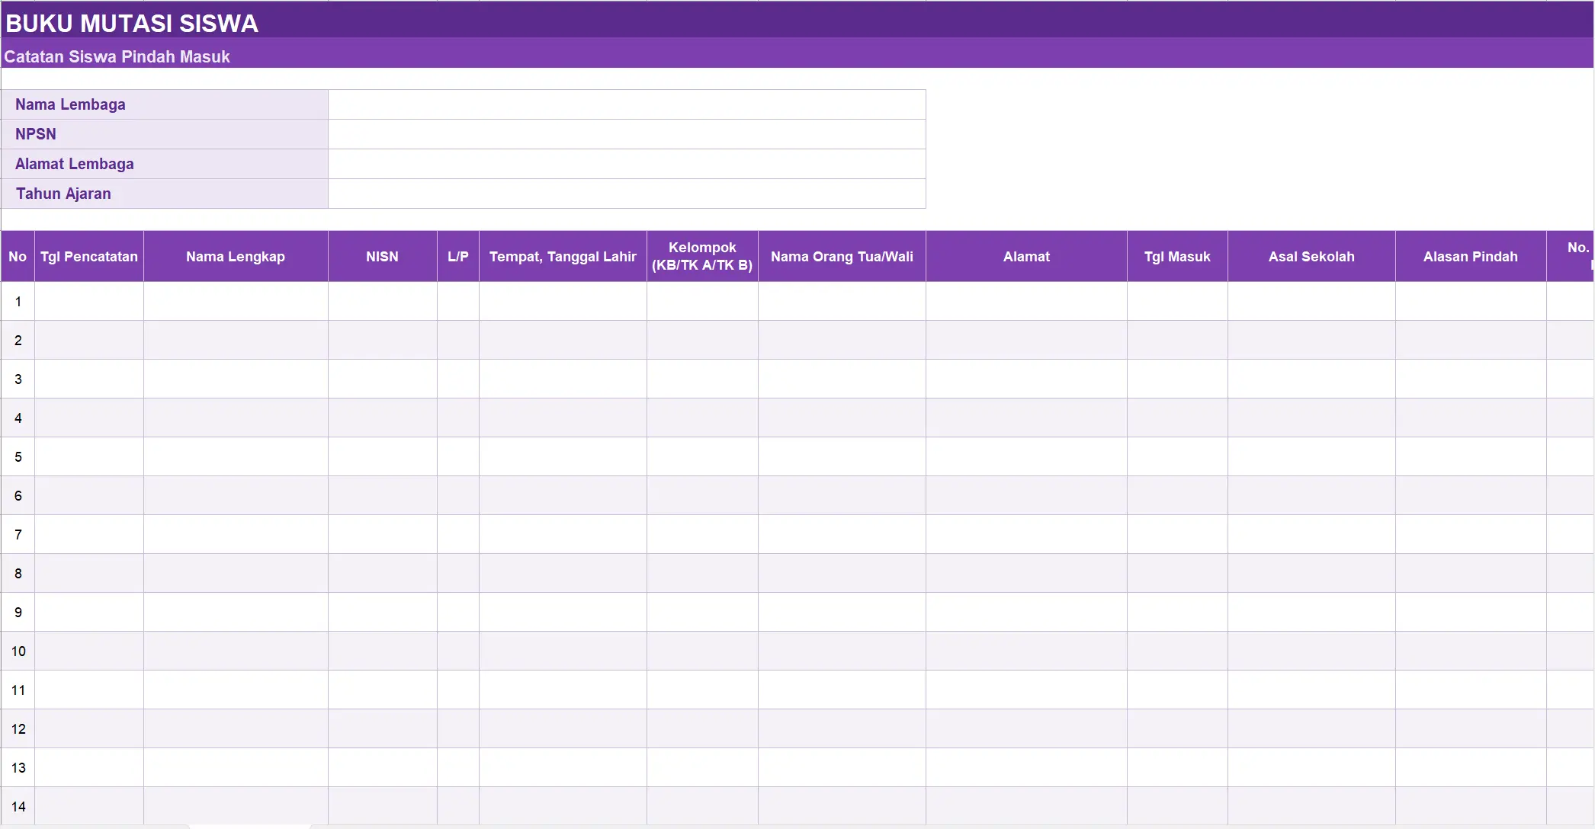Click the Tgl Masuk header cell
This screenshot has width=1595, height=829.
1177,257
